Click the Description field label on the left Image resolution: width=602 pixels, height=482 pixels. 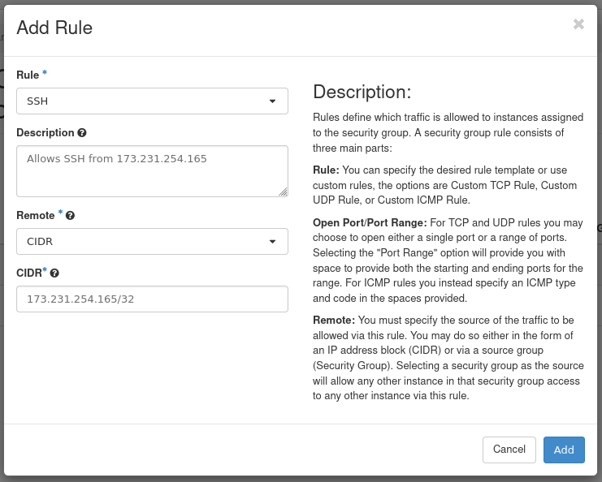pos(45,133)
